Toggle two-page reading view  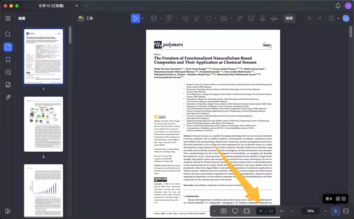tap(224, 211)
